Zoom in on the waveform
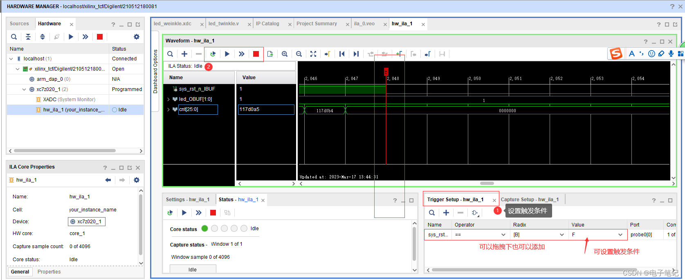 [285, 54]
